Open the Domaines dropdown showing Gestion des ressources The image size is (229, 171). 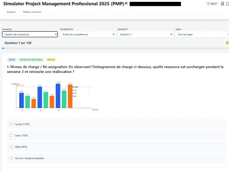click(x=30, y=34)
